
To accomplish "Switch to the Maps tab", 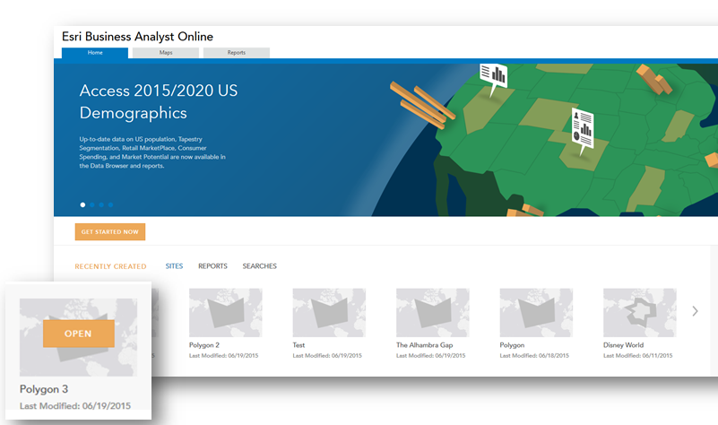I will (x=166, y=53).
